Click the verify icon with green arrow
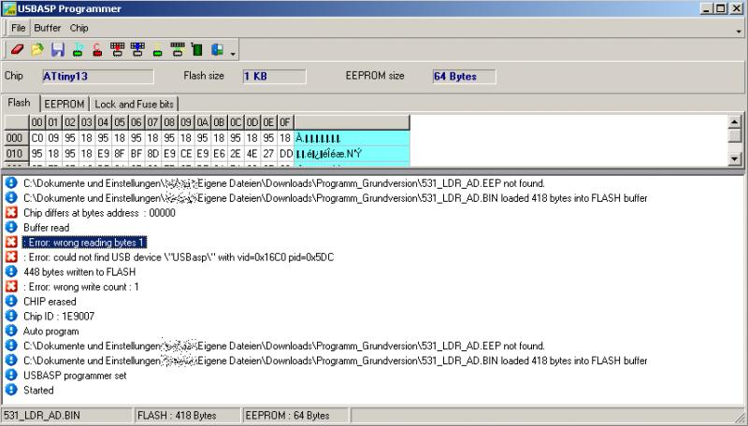The height and width of the screenshot is (426, 748). point(178,50)
